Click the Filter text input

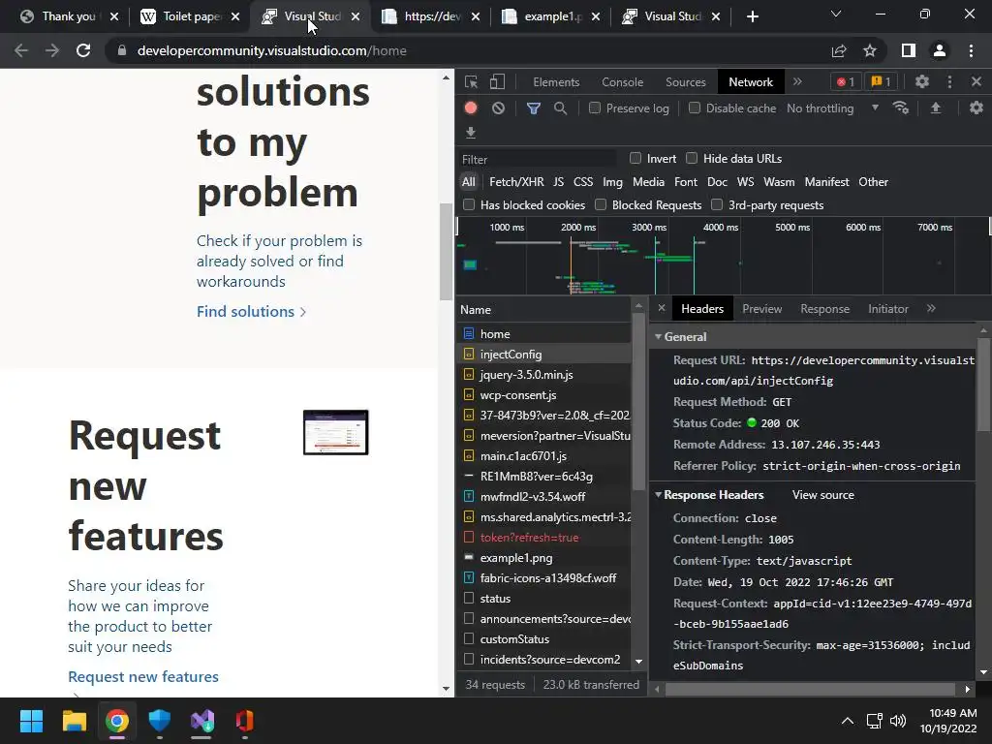coord(538,159)
